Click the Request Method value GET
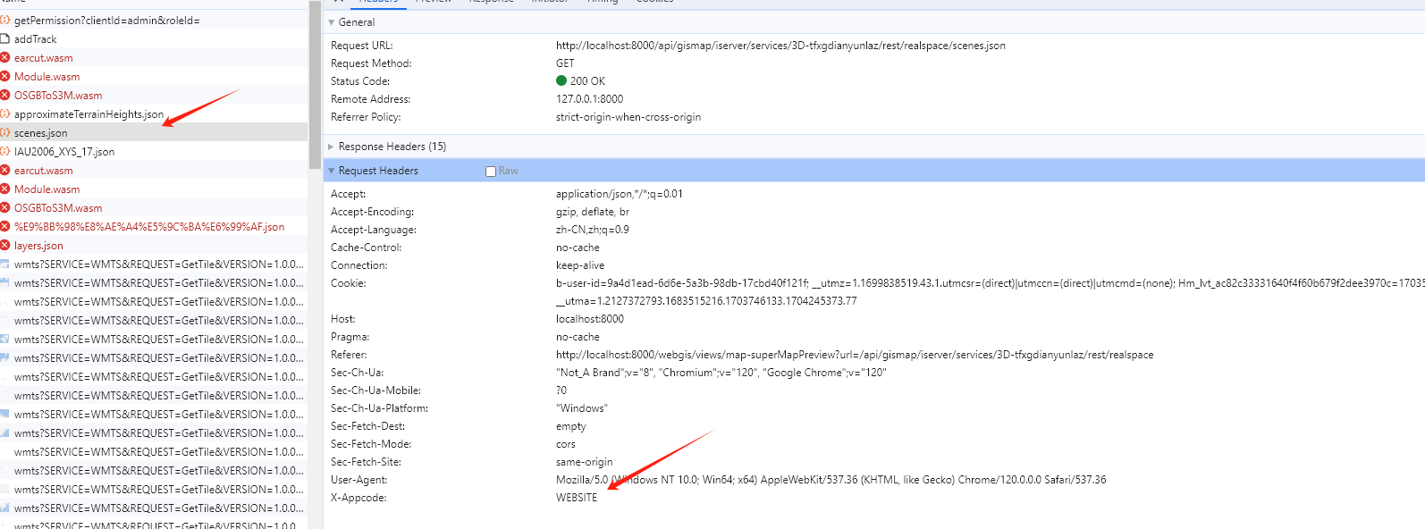The height and width of the screenshot is (529, 1425). pos(565,63)
